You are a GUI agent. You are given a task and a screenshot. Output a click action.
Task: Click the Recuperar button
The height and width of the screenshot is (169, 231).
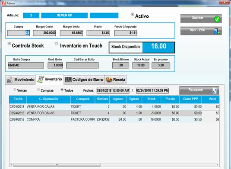(x=199, y=90)
